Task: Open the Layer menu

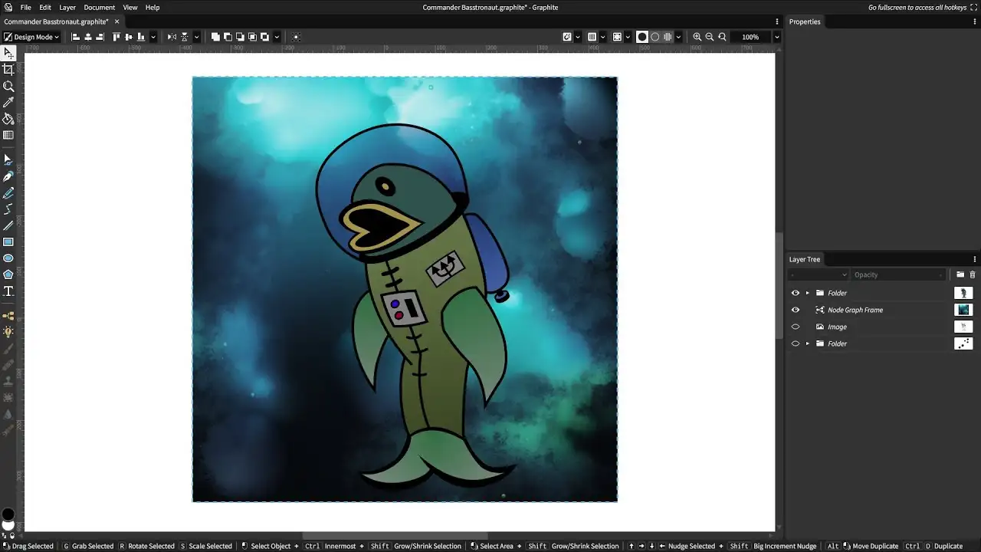Action: tap(67, 8)
